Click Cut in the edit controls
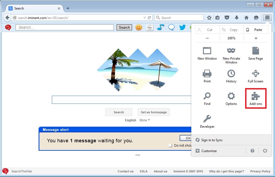 click(x=207, y=30)
